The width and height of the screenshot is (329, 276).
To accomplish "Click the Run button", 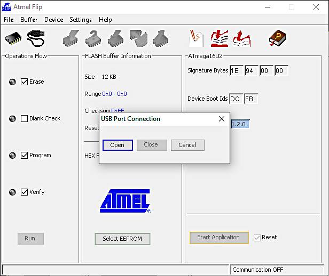I will [x=30, y=239].
